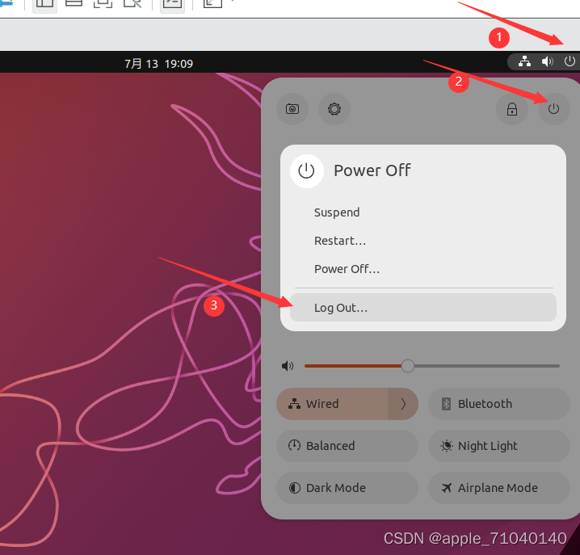Select the Power Off… menu entry
Viewport: 580px width, 555px height.
coord(423,269)
